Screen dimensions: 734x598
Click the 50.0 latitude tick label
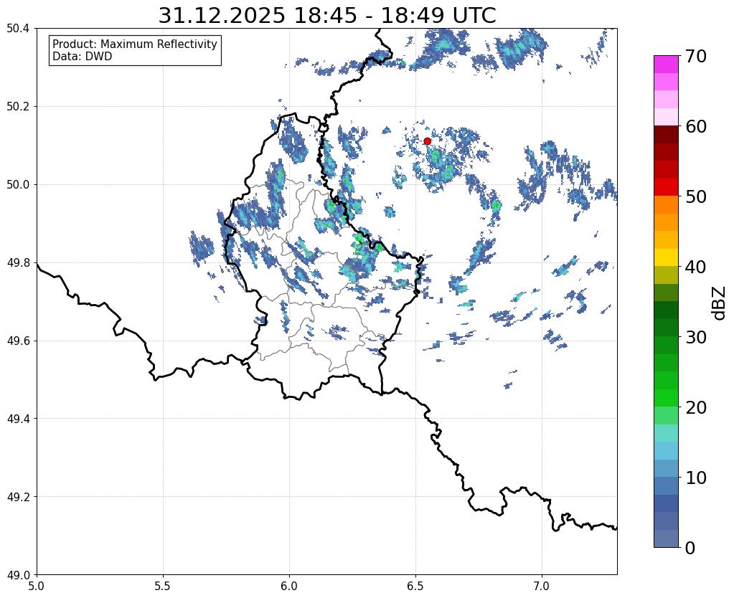(x=18, y=185)
